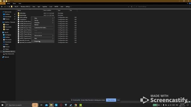Open the blue L app on taskbar
This screenshot has height=107, width=191.
pyautogui.click(x=56, y=105)
